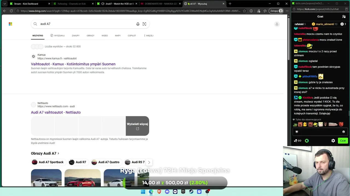Viewport: 350px width, 196px height.
Task: Open chat settings gear icon
Action: coord(333,141)
